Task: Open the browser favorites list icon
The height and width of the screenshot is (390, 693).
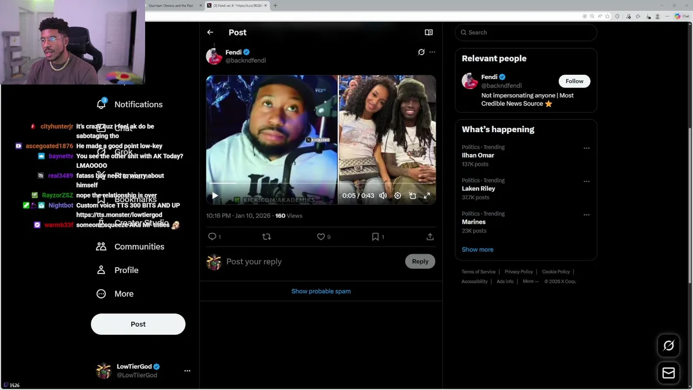Action: pos(638,16)
